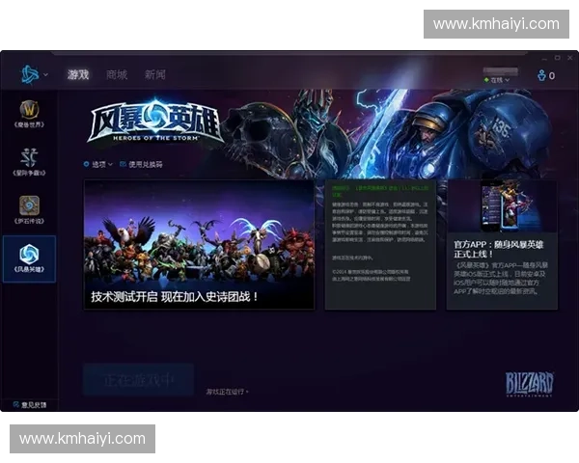This screenshot has height=463, width=579.
Task: Select StarCraft II in the sidebar
Action: tap(29, 159)
